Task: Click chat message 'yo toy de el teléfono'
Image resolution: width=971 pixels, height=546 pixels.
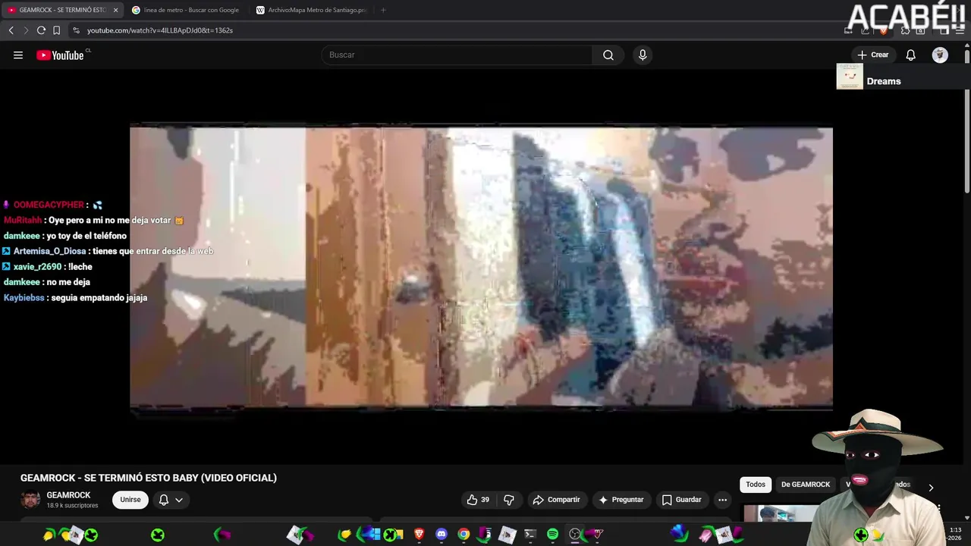Action: tap(86, 236)
